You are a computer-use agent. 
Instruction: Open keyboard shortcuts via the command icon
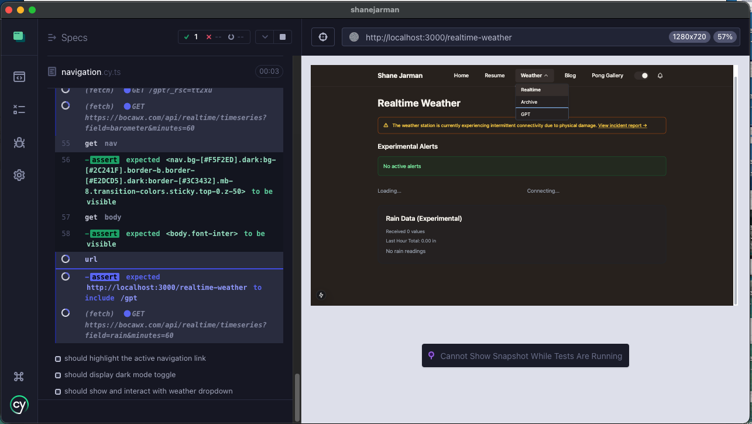(x=19, y=377)
